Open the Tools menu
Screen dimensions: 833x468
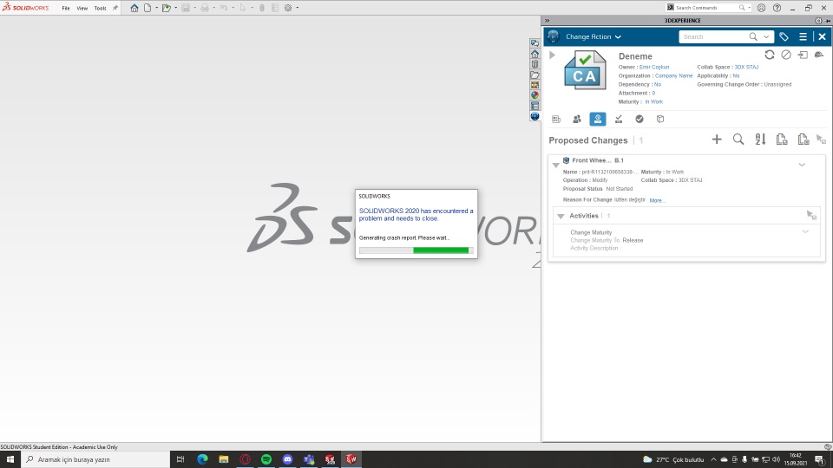100,8
